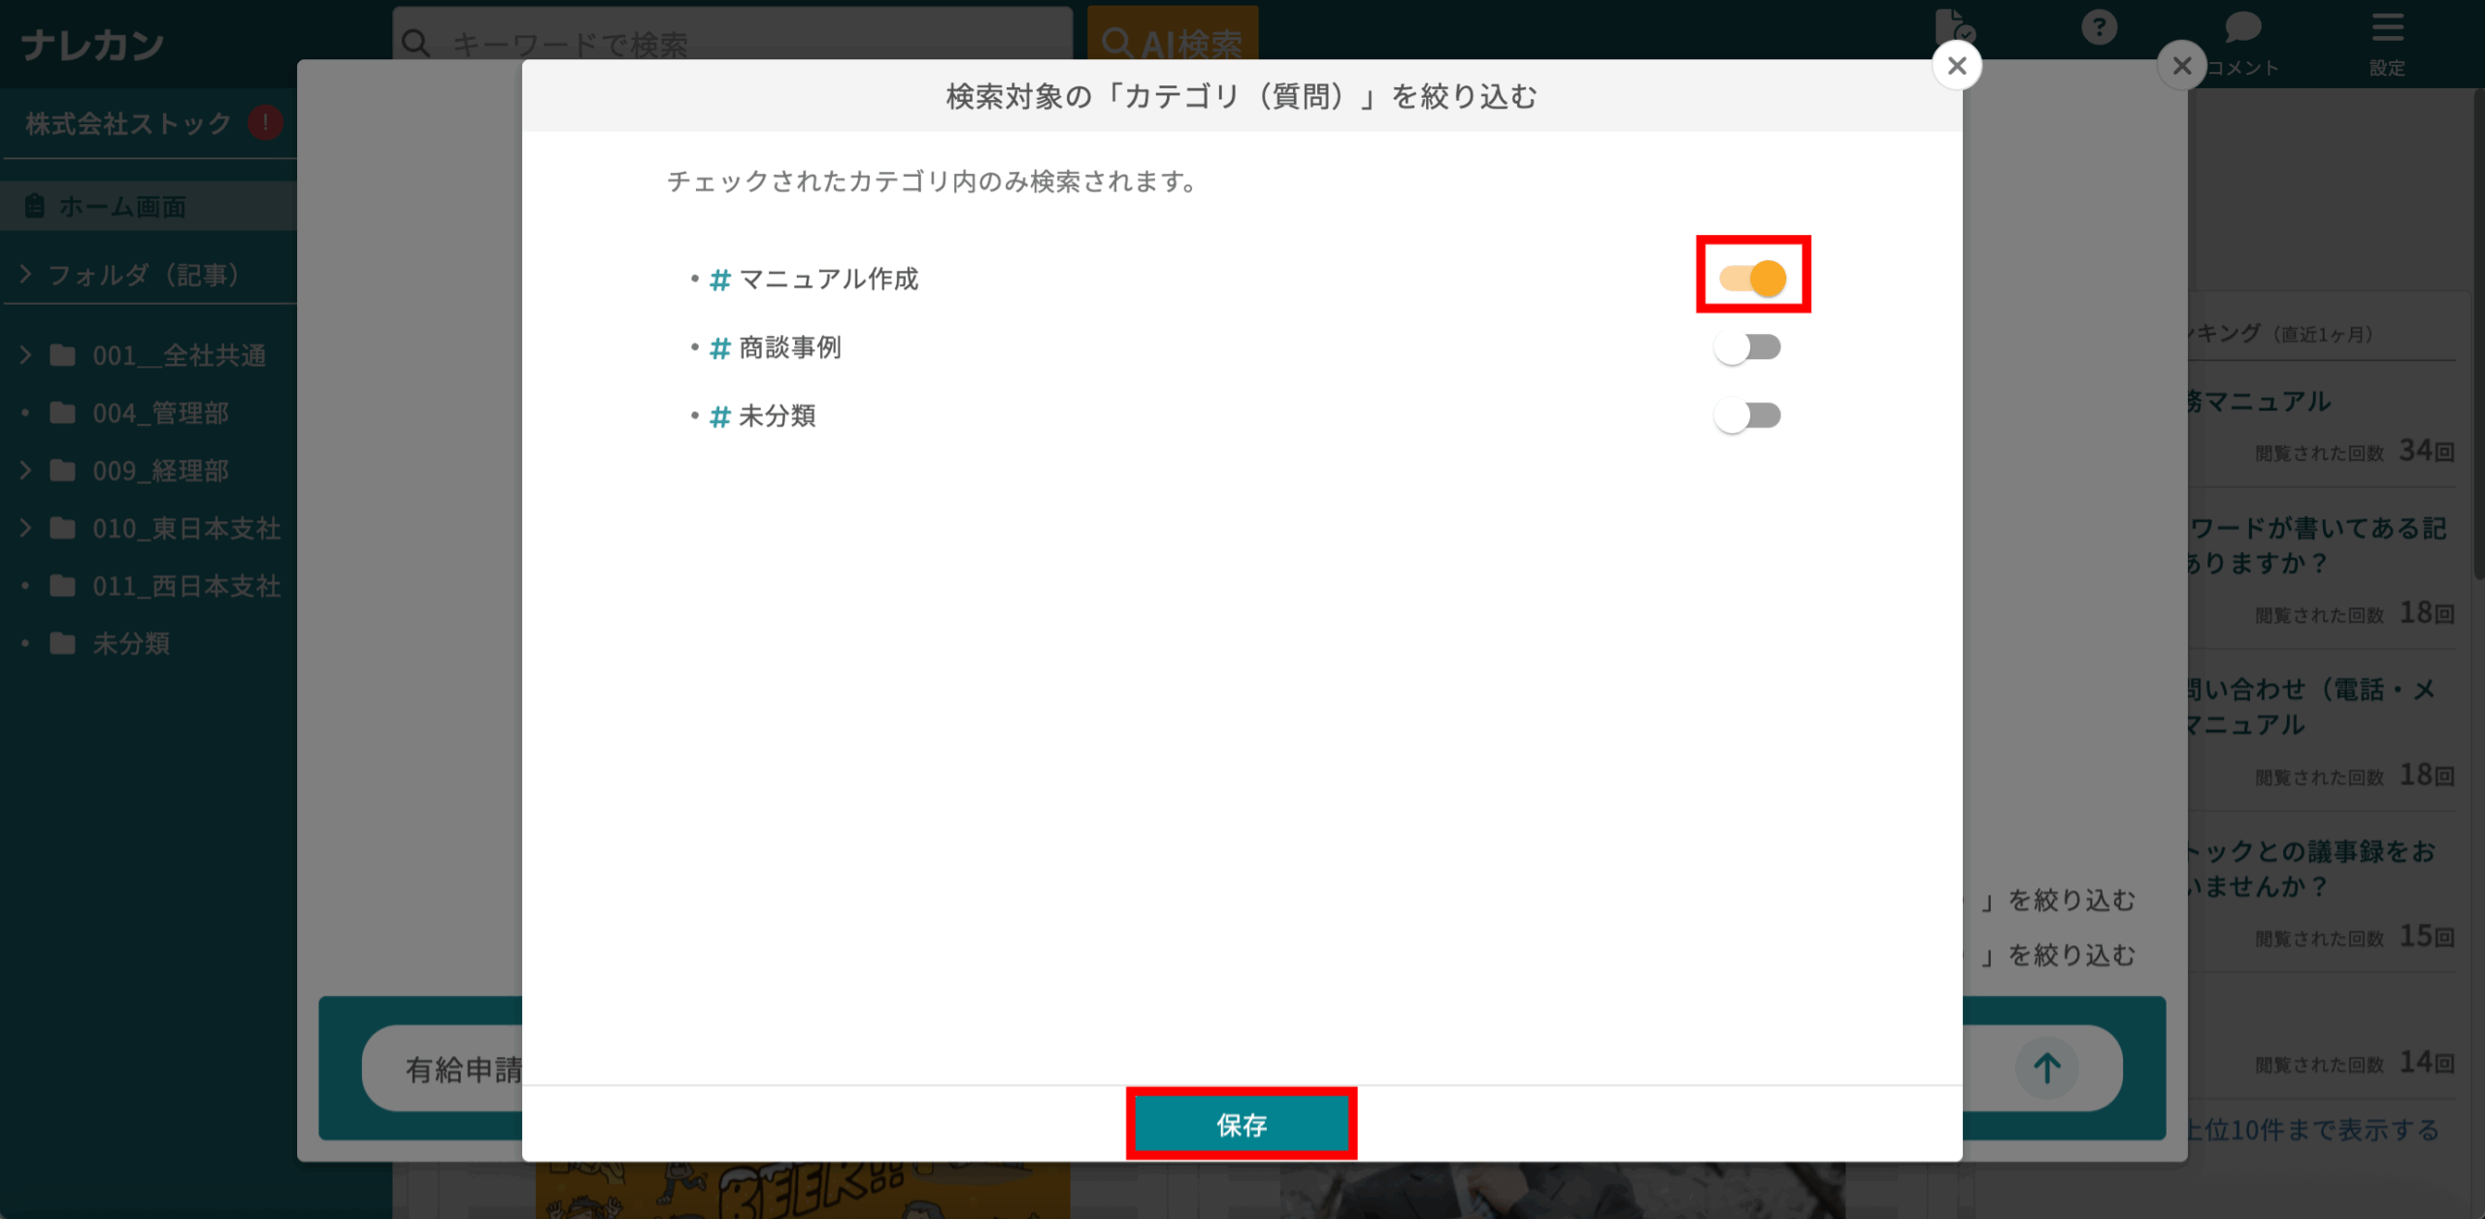Click the send arrow button in question box
The height and width of the screenshot is (1219, 2485).
tap(2046, 1068)
